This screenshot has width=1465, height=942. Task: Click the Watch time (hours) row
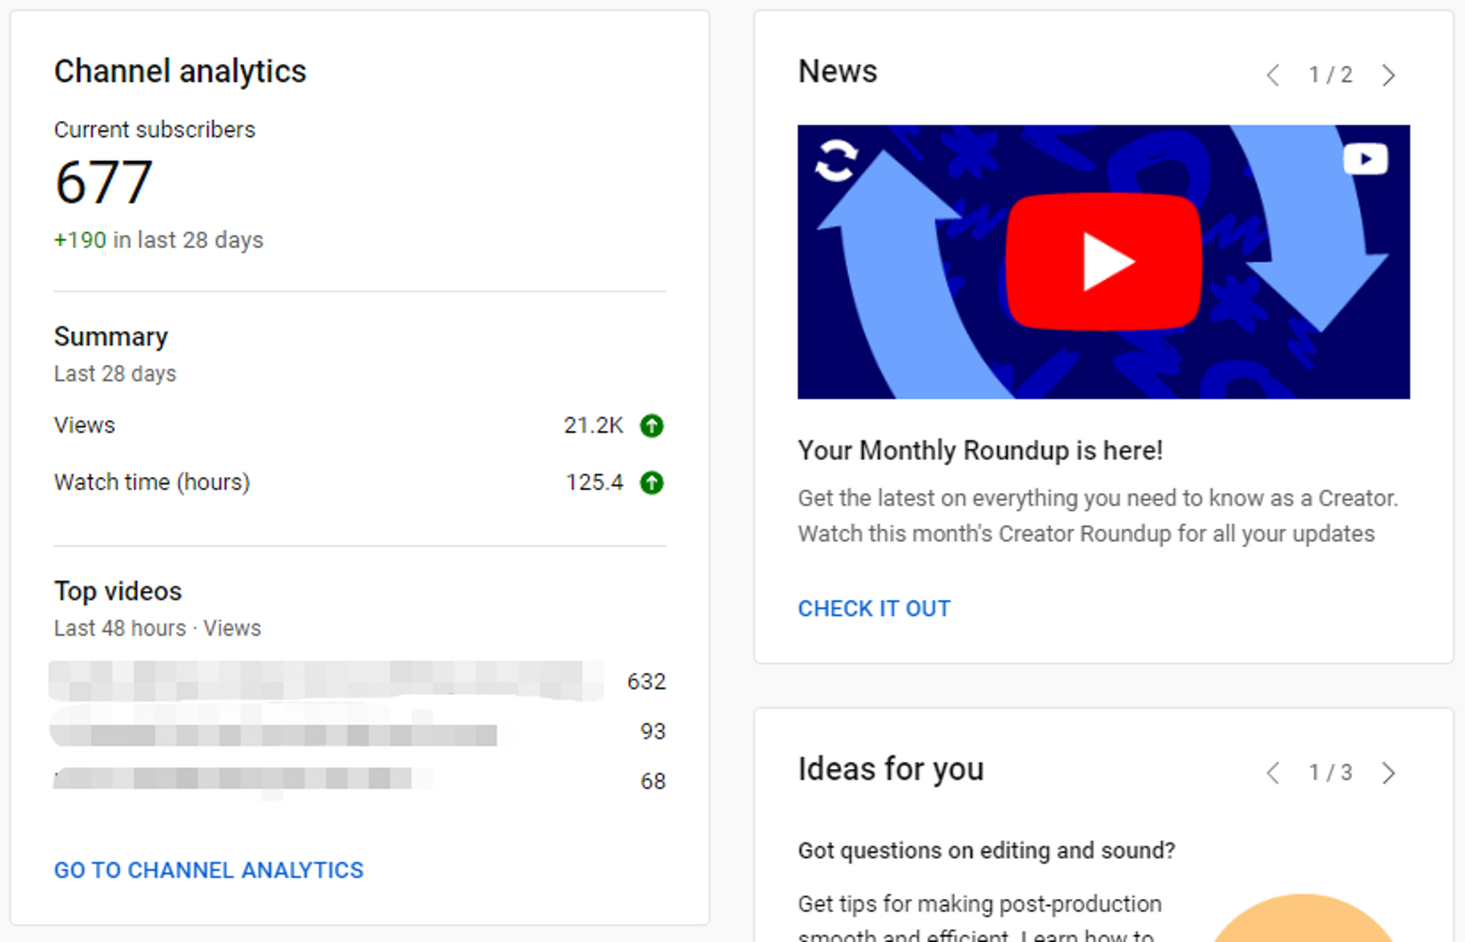(152, 483)
